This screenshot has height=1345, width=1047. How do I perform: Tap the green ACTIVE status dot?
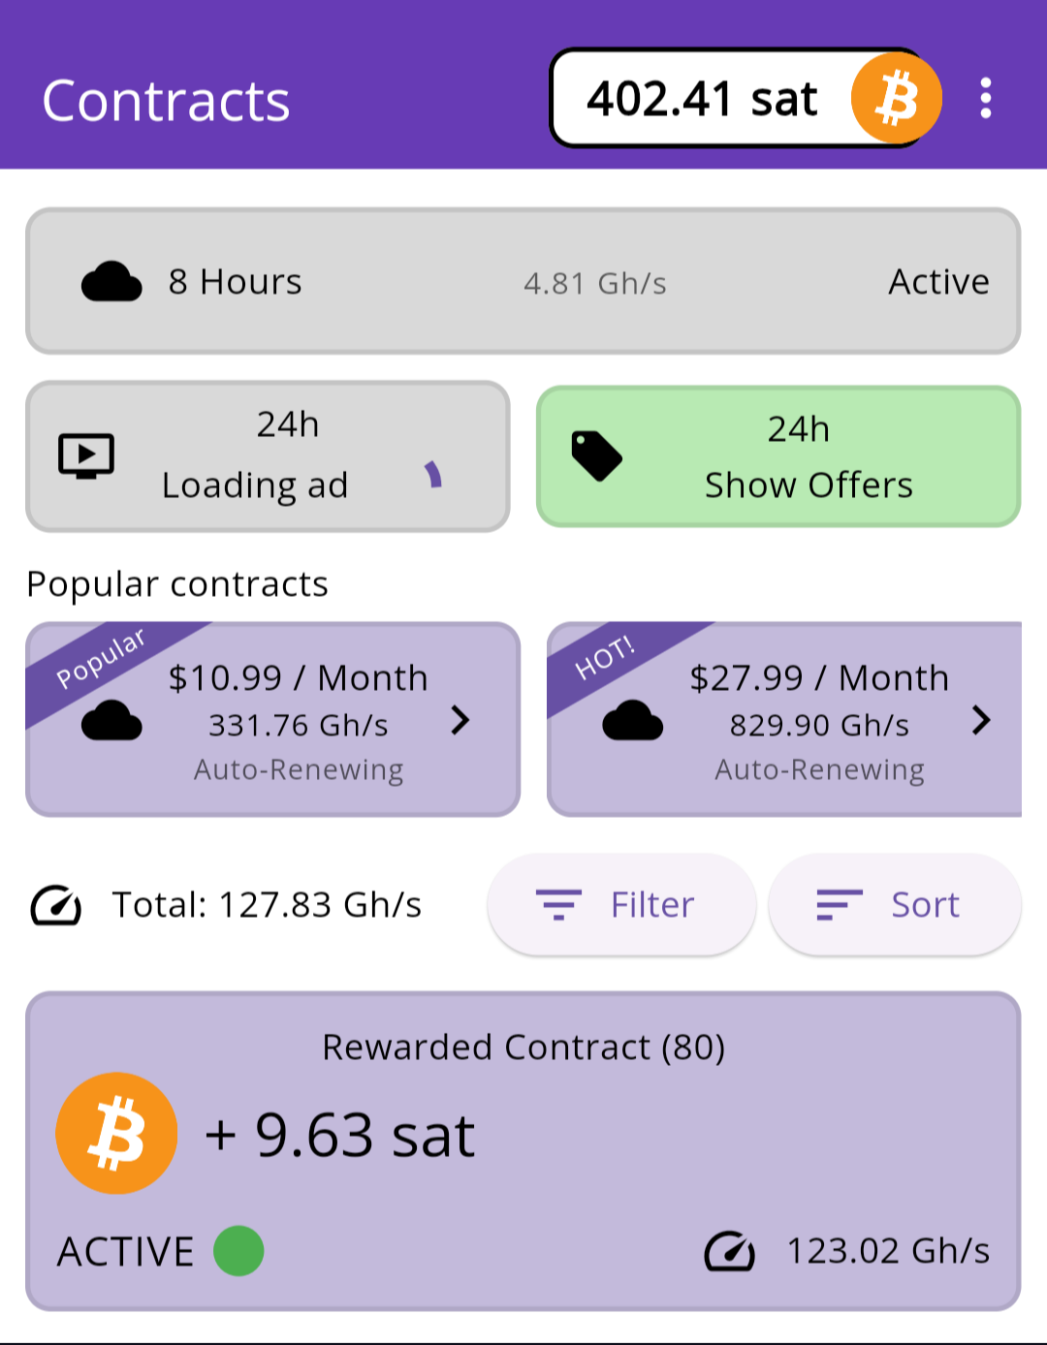tap(238, 1251)
